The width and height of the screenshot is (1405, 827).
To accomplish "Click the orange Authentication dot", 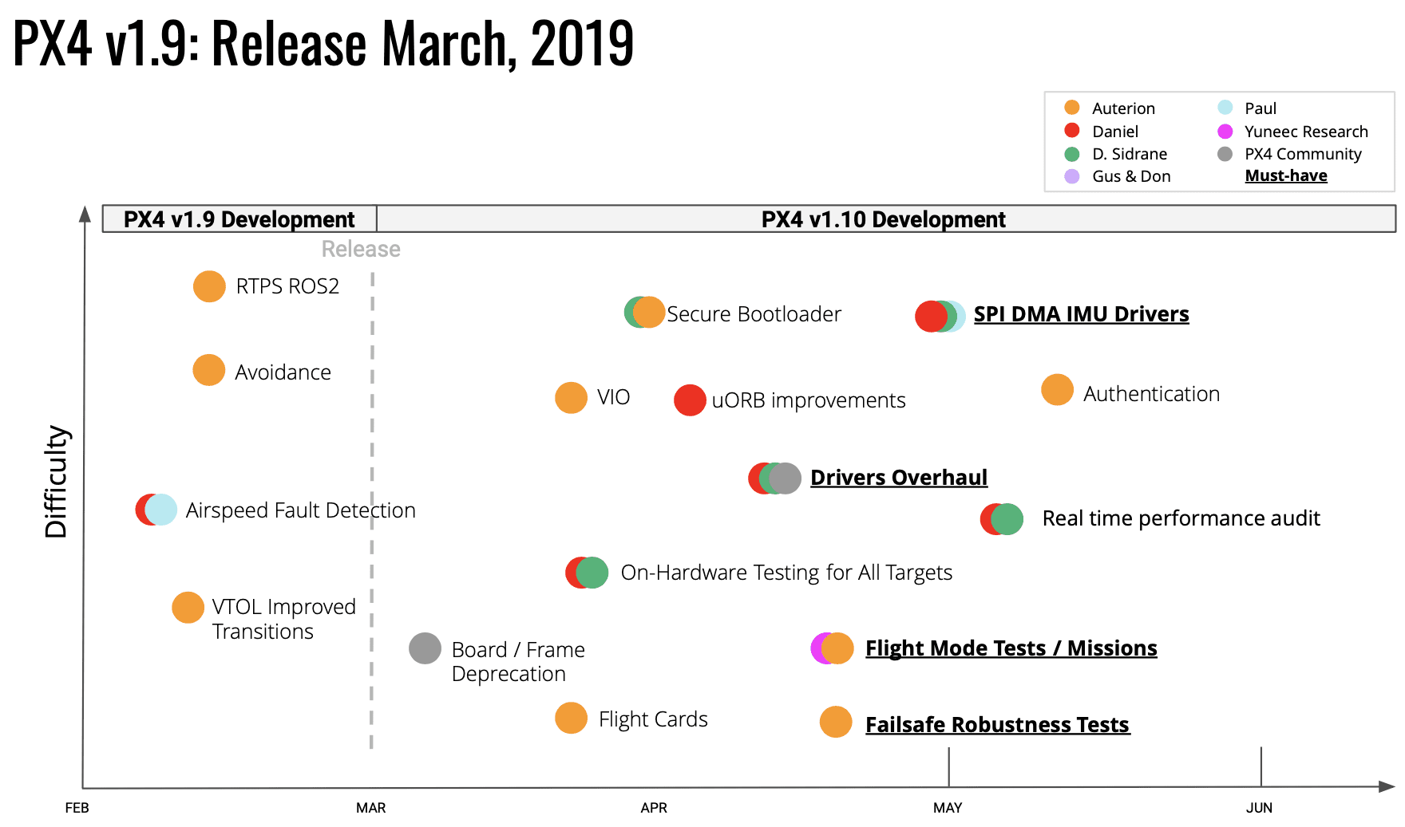I will point(1057,390).
